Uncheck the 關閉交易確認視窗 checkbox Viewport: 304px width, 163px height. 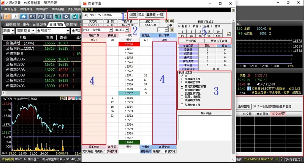click(x=182, y=86)
